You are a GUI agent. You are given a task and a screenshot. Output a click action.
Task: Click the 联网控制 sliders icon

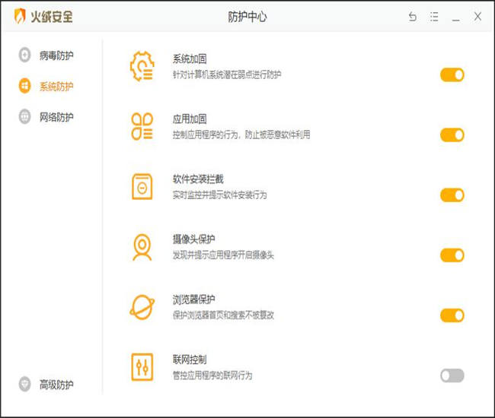[x=142, y=366]
